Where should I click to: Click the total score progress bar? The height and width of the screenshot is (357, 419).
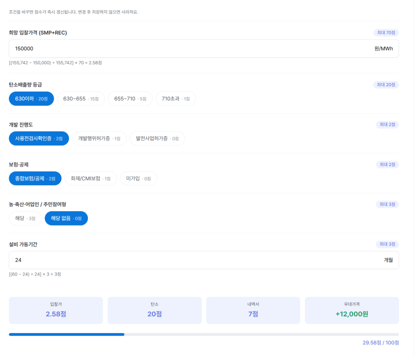pos(204,334)
